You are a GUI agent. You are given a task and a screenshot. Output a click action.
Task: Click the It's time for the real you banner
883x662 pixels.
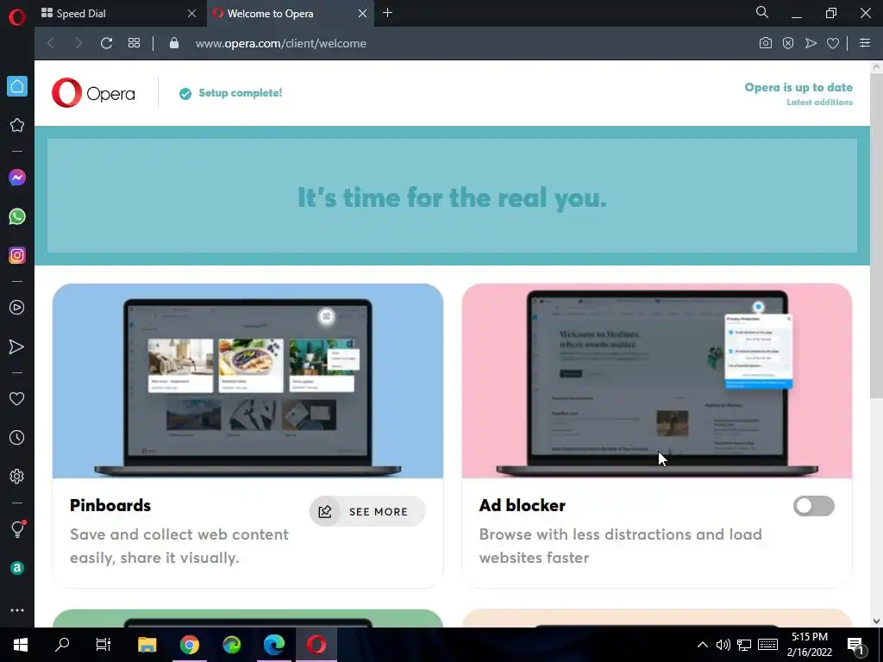(x=452, y=196)
